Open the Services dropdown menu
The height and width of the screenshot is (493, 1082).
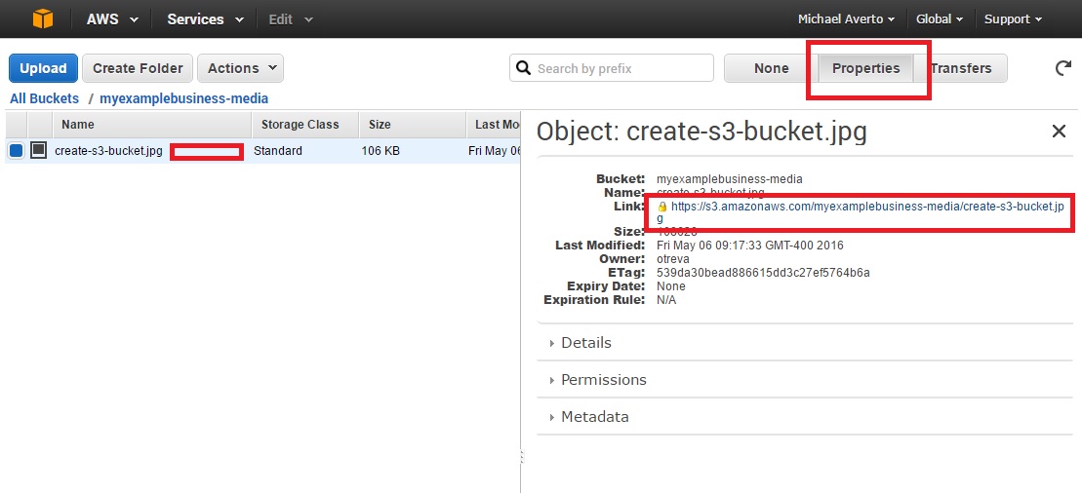pyautogui.click(x=206, y=19)
